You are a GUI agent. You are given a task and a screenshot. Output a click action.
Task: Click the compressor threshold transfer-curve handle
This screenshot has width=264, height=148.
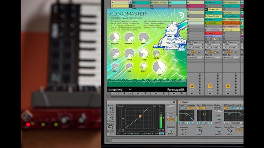140,116
